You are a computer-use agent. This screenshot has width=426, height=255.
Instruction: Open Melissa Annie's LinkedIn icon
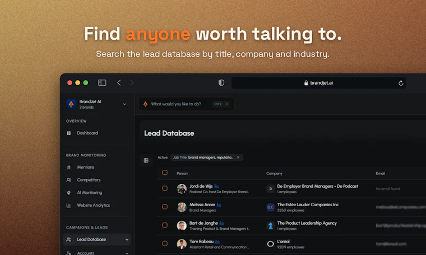point(219,205)
